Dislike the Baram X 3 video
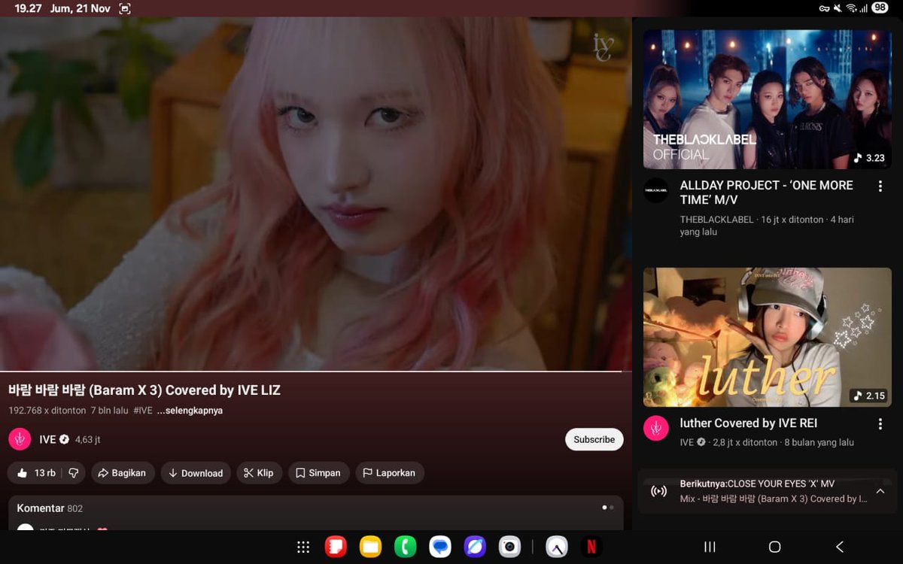Image resolution: width=903 pixels, height=564 pixels. [x=73, y=473]
